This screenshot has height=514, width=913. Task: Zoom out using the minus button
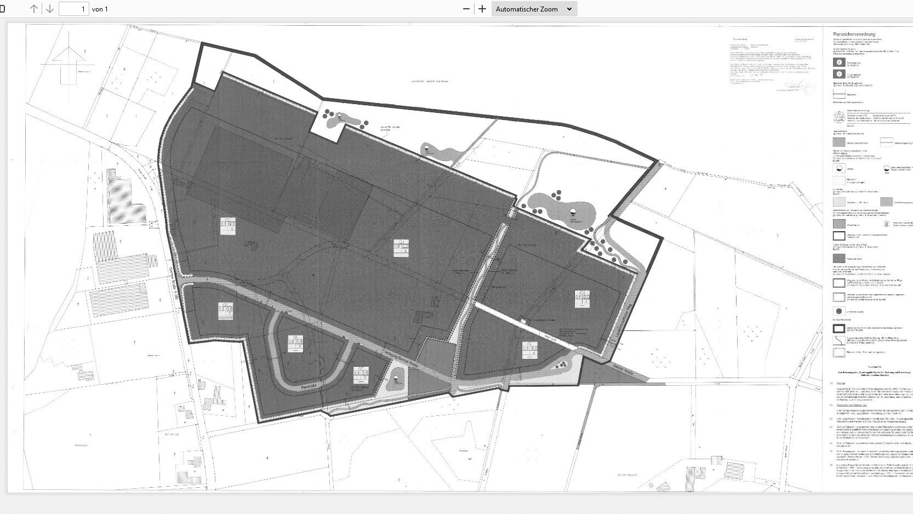[x=466, y=9]
